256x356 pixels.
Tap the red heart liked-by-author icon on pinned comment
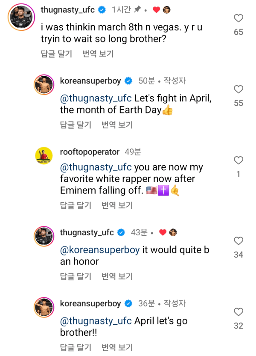(x=156, y=10)
